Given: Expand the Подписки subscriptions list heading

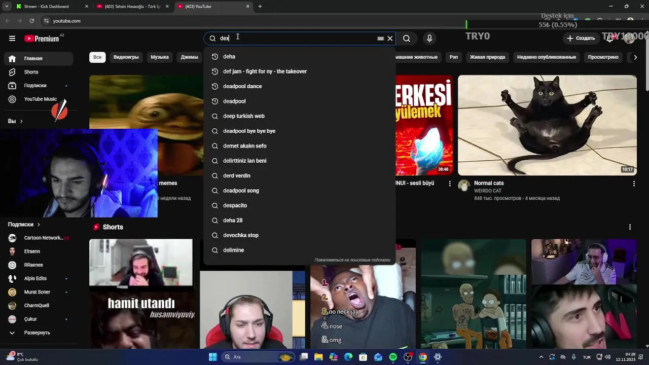Looking at the screenshot, I should pos(24,225).
